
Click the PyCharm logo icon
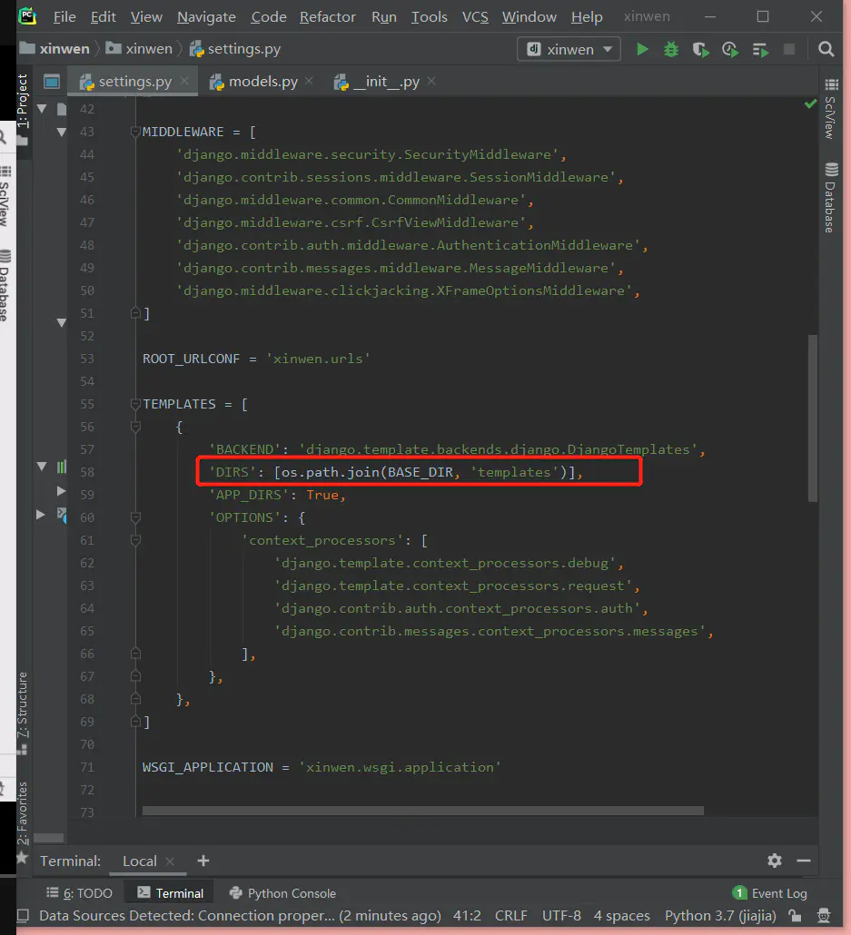[x=27, y=16]
